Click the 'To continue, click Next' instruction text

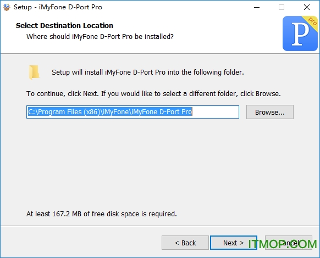[x=153, y=94]
